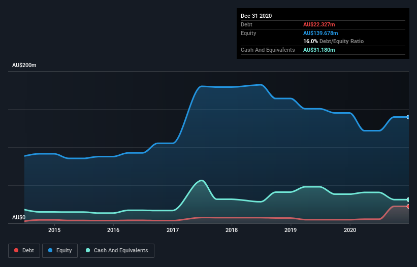417x267 pixels.
Task: Select the Cash endpoint marker at Dec 2020
Action: pos(408,199)
